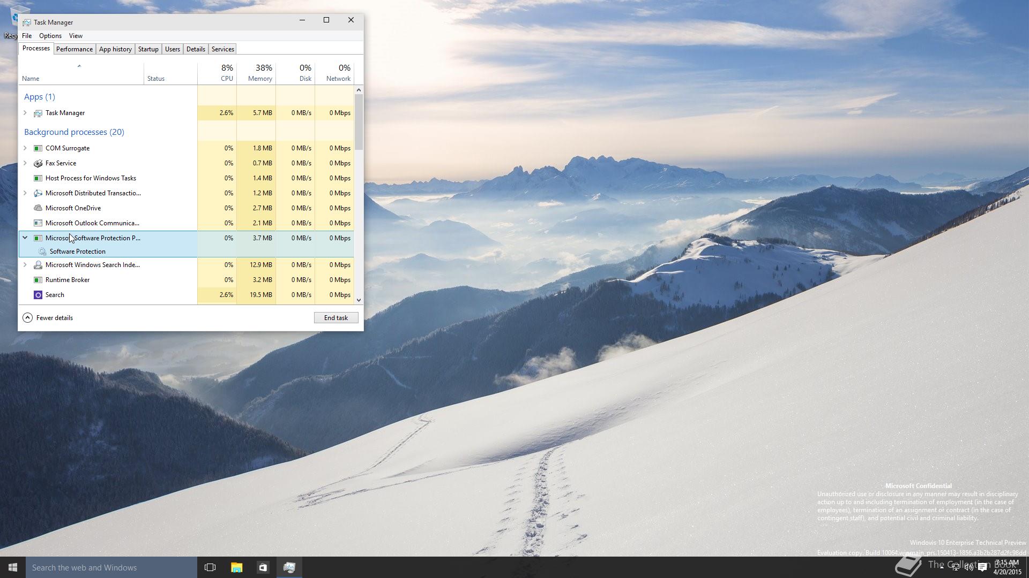Sort processes by Disk column
Viewport: 1029px width, 578px height.
click(295, 74)
